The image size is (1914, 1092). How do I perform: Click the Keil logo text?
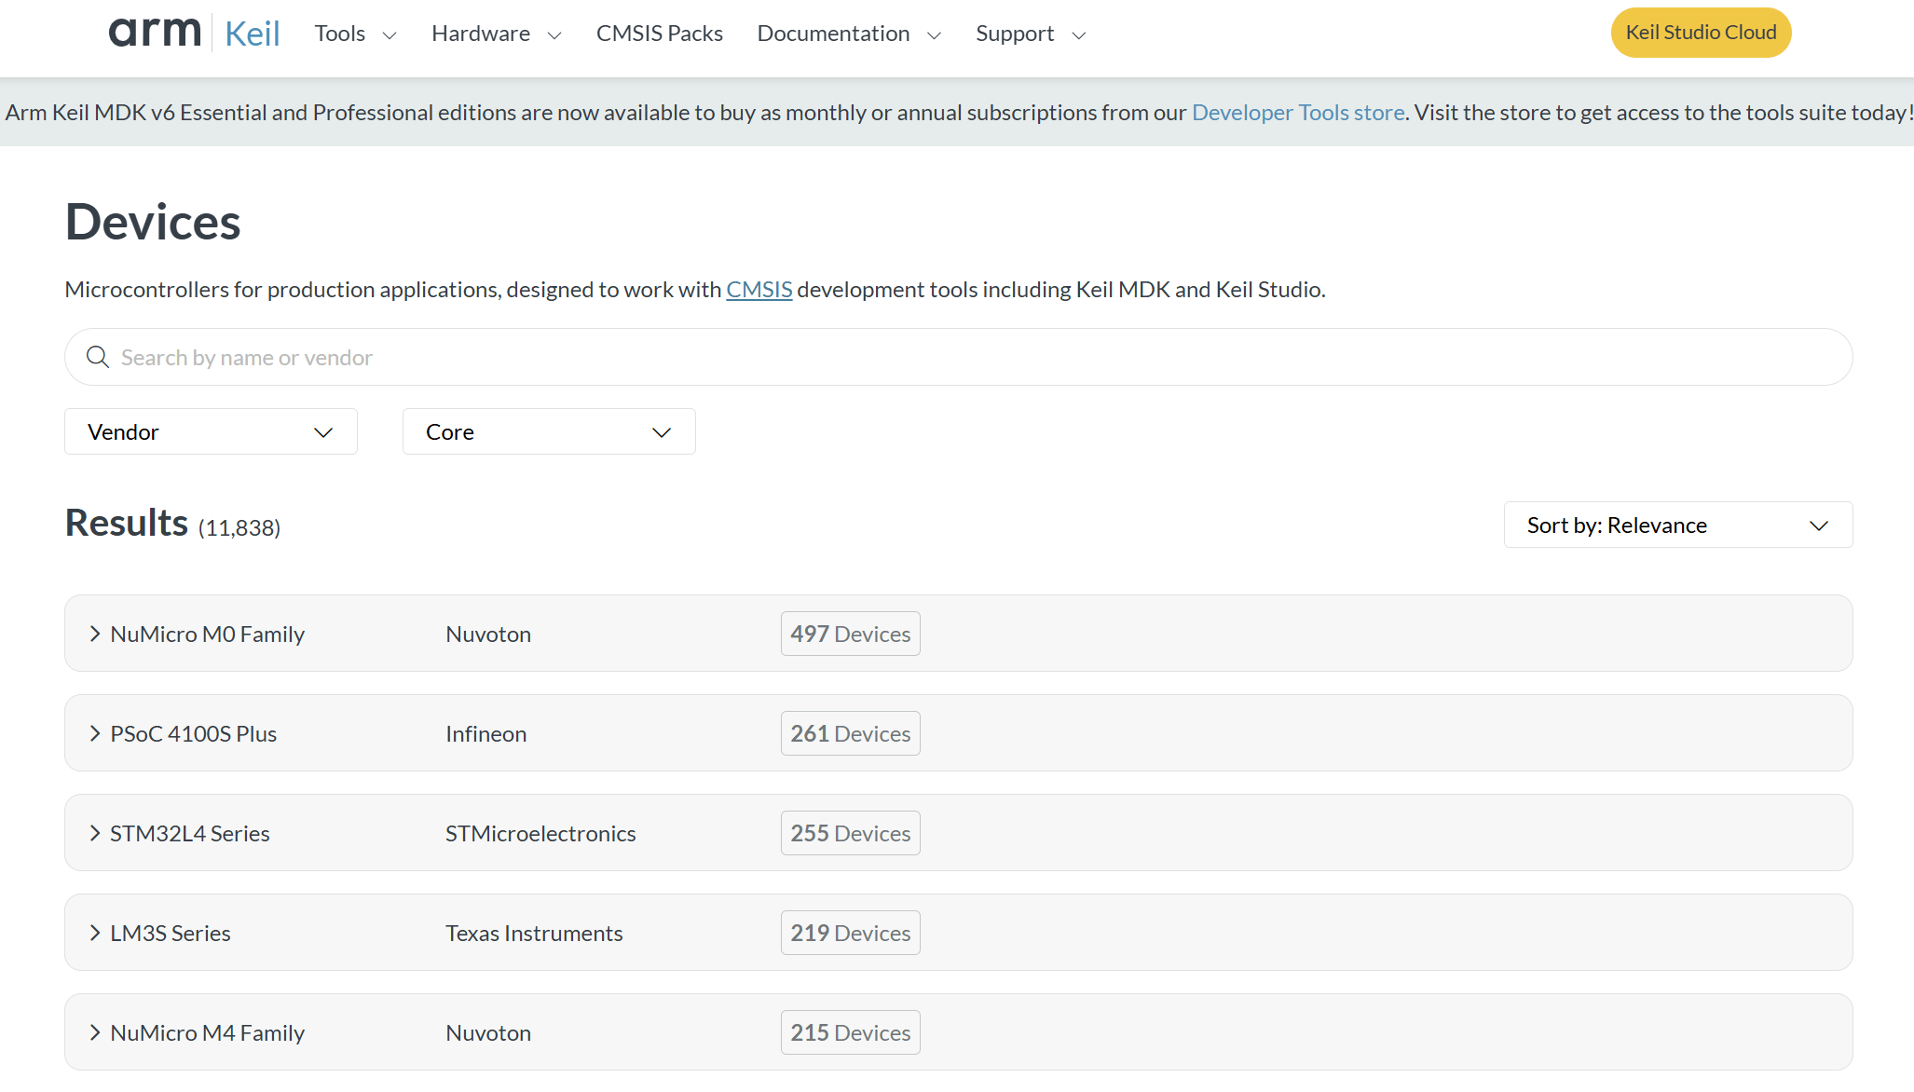point(252,34)
